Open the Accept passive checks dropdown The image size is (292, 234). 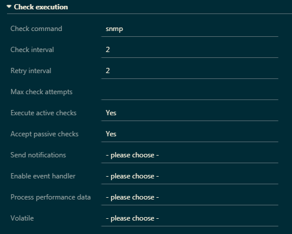click(x=190, y=134)
